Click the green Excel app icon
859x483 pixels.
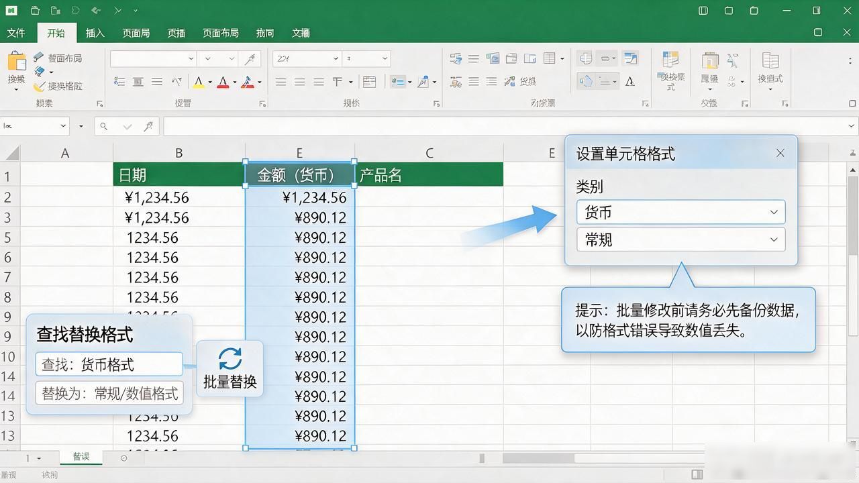coord(11,11)
